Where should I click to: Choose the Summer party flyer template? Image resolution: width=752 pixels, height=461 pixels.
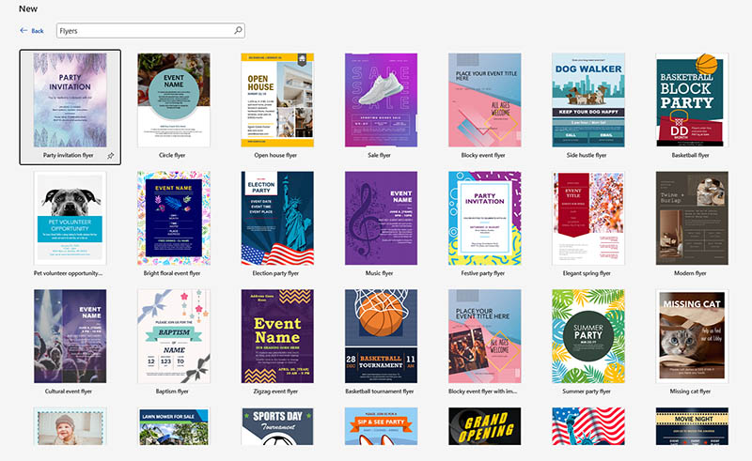pos(587,335)
